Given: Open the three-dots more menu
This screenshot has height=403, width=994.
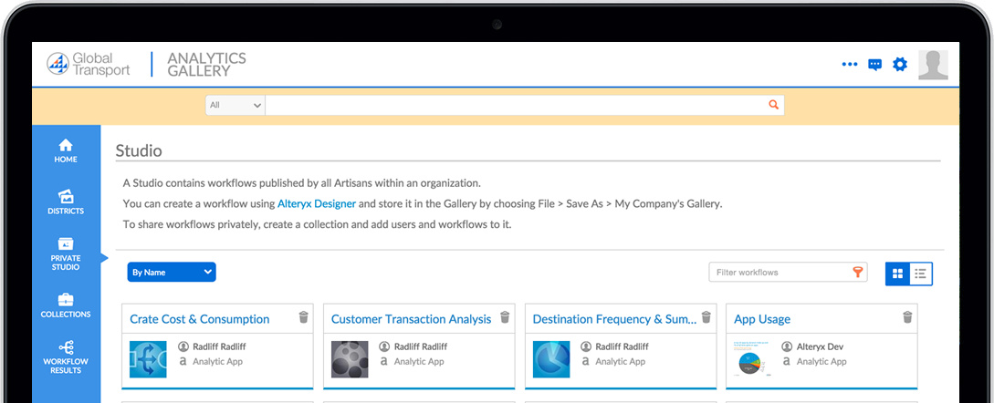Looking at the screenshot, I should click(850, 64).
